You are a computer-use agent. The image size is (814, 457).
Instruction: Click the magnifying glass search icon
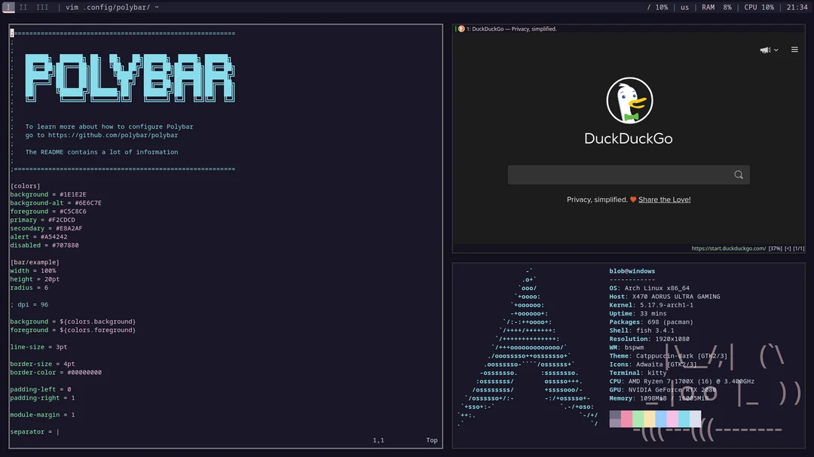[x=738, y=174]
